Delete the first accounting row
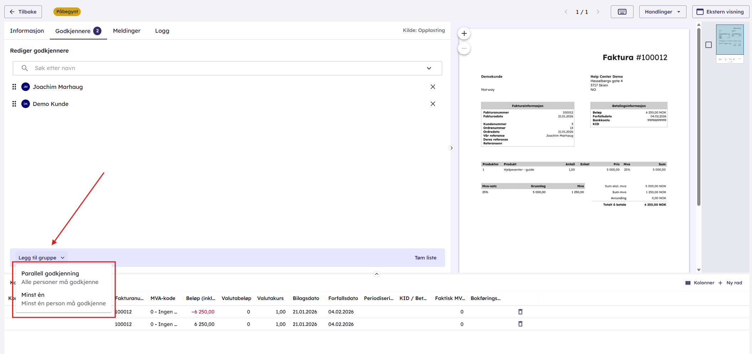The image size is (752, 354). [x=520, y=312]
